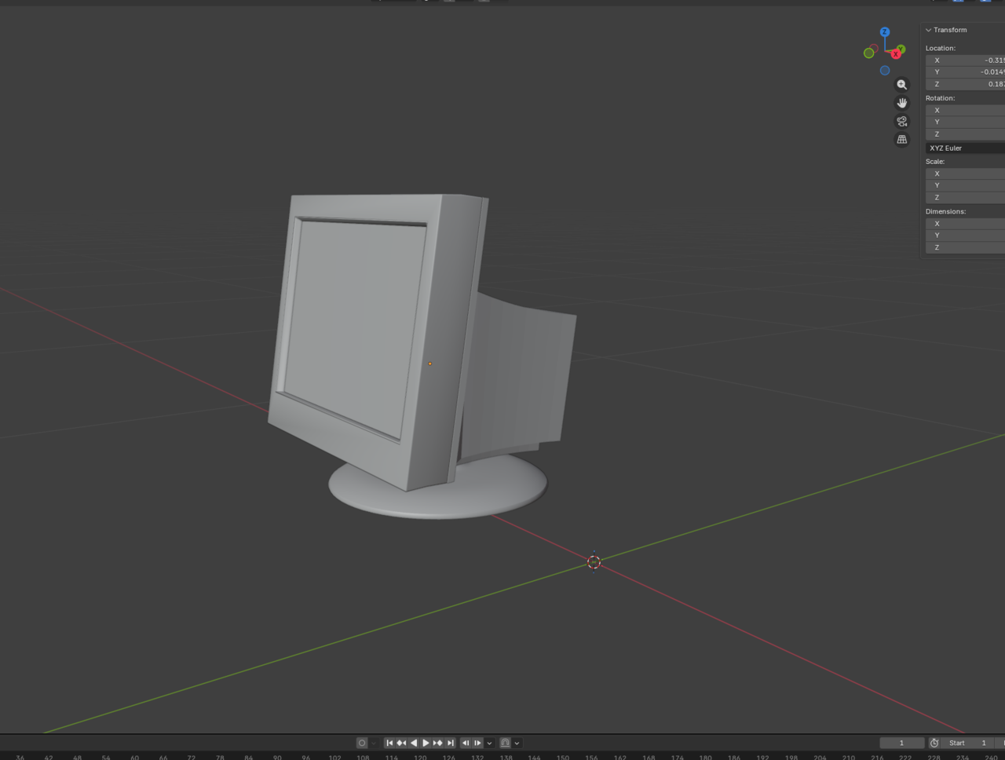Click the blue Z axis gizmo ball

coord(885,32)
